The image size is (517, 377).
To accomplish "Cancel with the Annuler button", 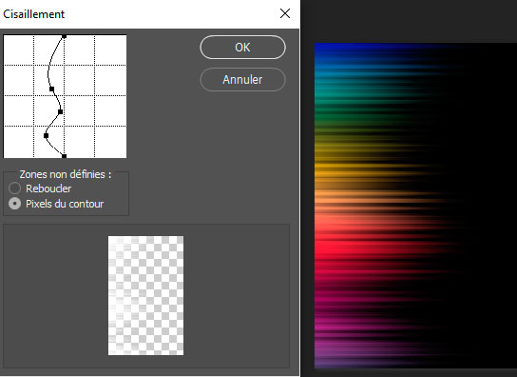I will tap(242, 80).
